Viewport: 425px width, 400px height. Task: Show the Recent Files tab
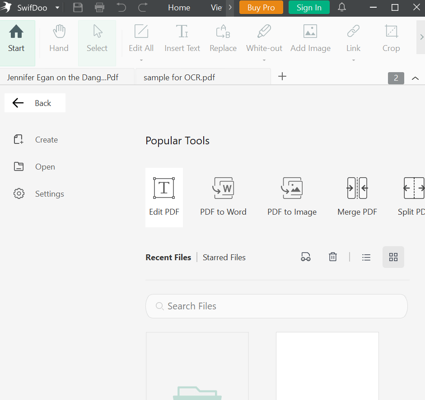pyautogui.click(x=168, y=257)
